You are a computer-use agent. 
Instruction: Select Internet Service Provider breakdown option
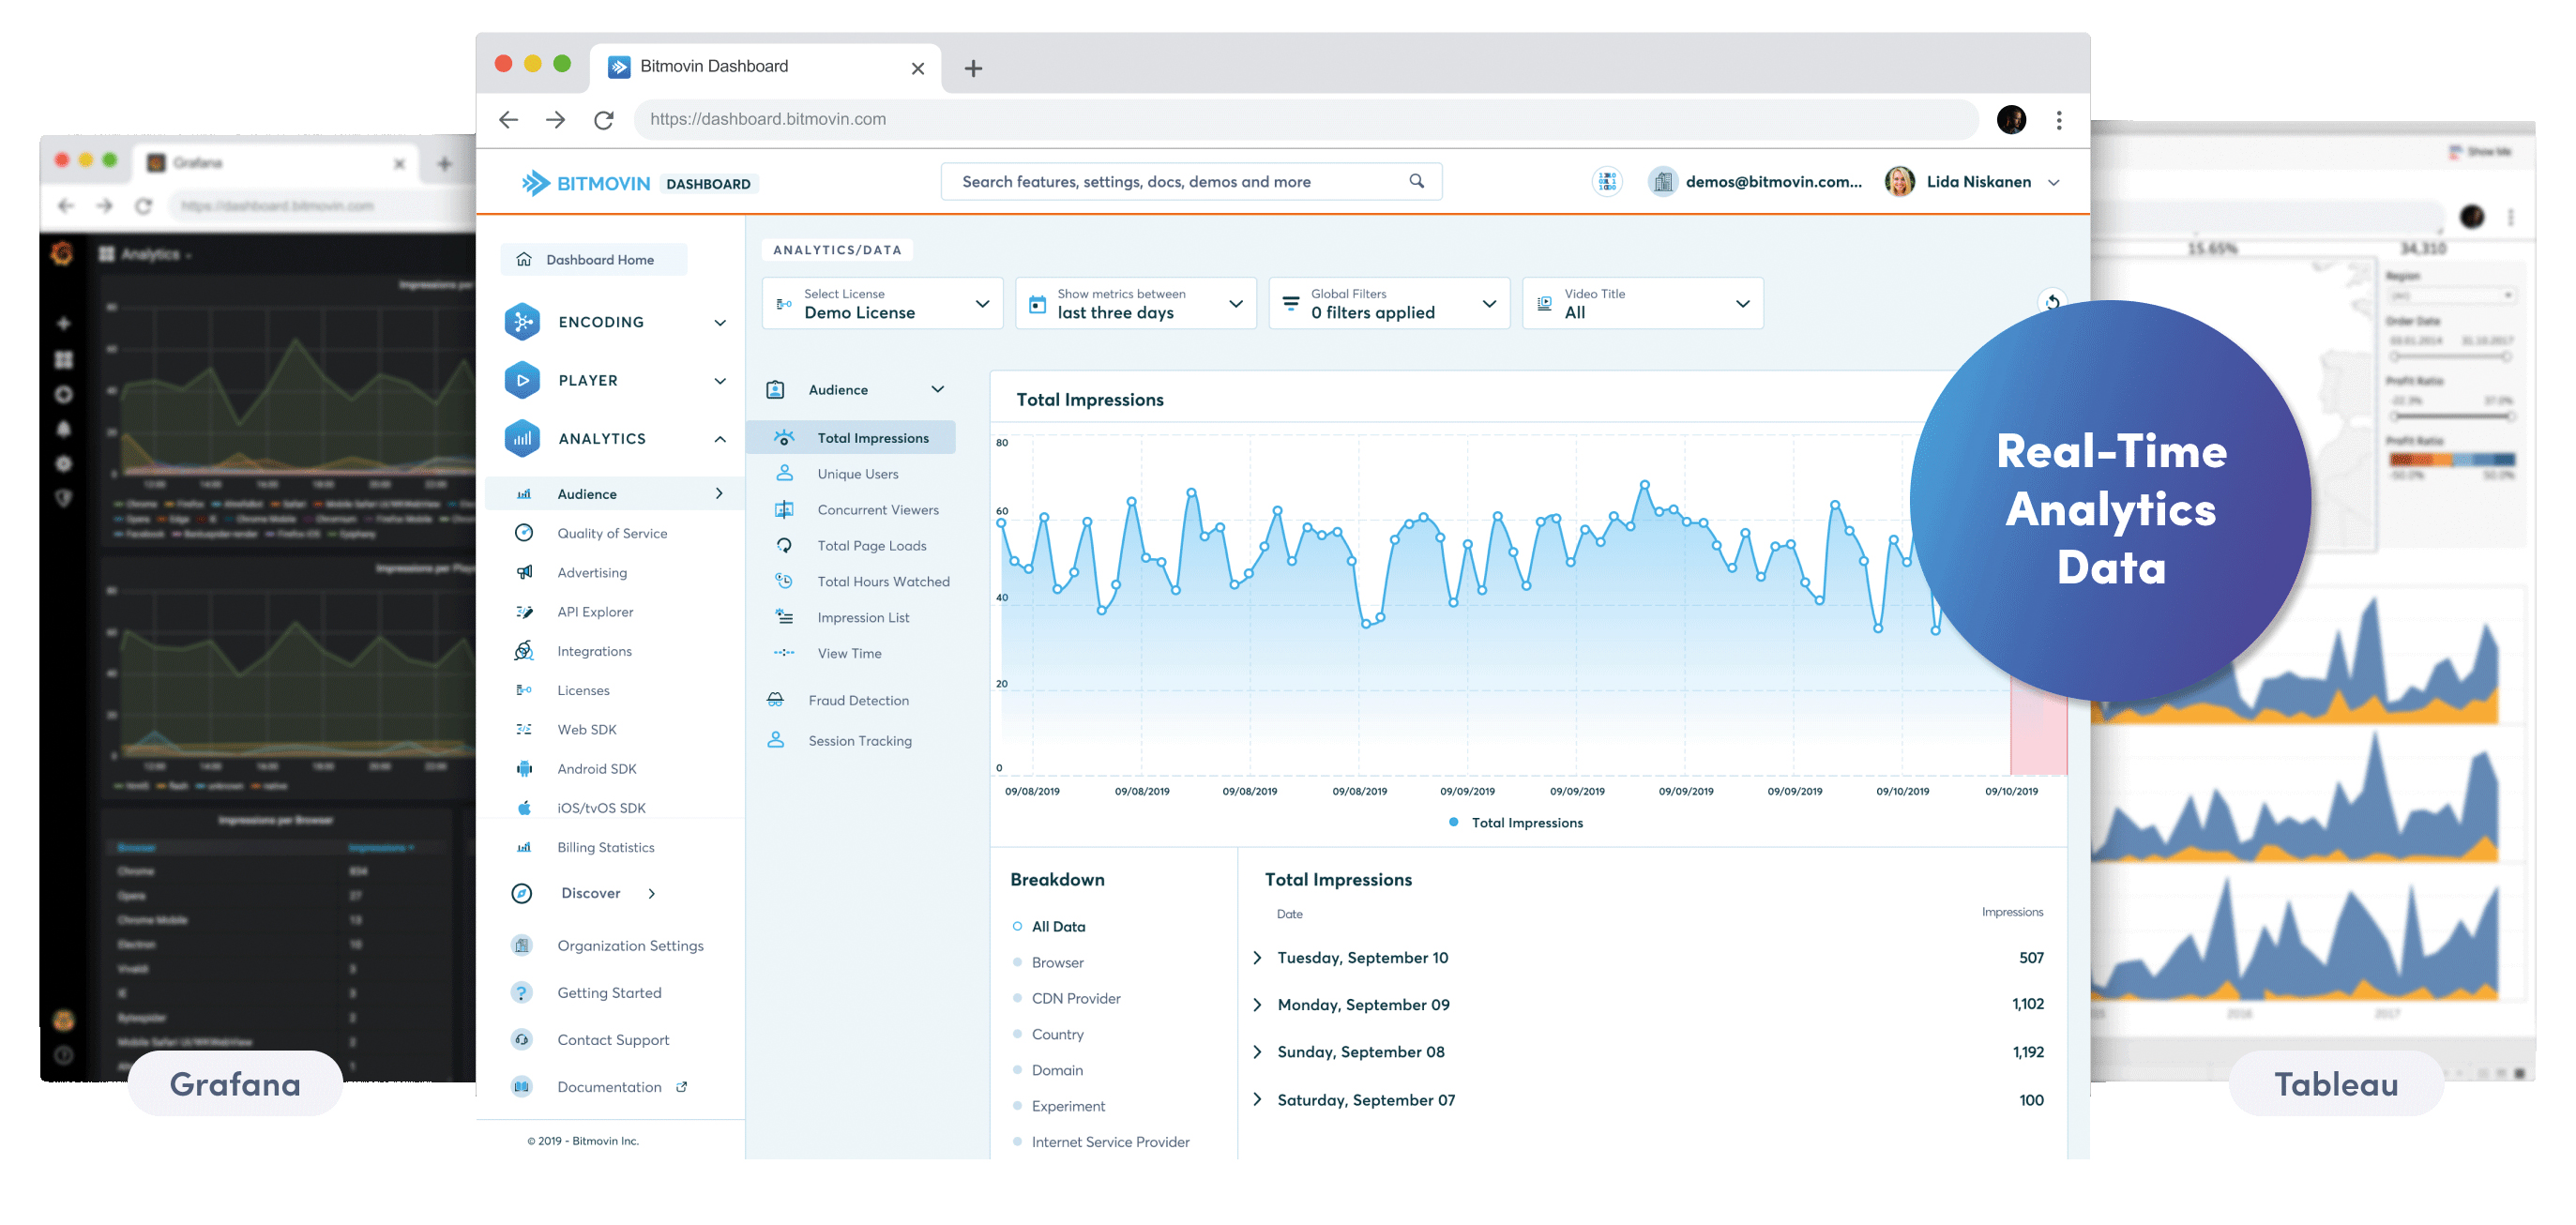[1101, 1142]
